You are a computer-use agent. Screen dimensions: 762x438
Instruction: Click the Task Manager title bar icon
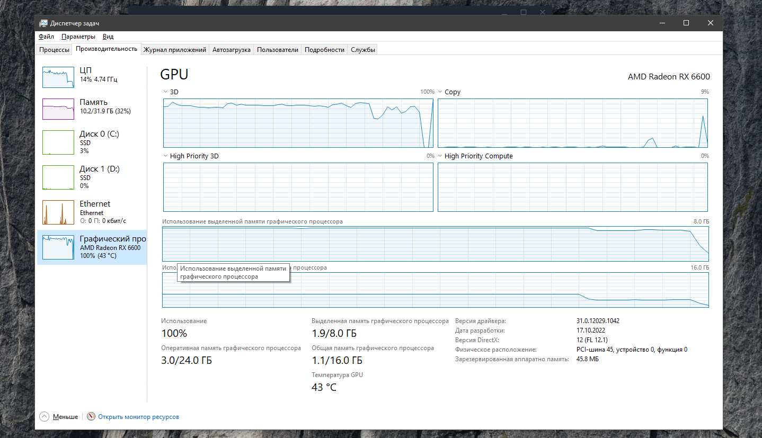coord(43,23)
